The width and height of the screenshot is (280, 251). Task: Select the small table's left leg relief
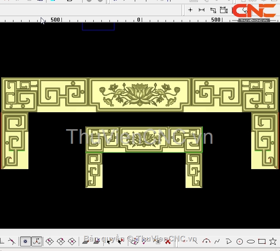click(x=94, y=170)
